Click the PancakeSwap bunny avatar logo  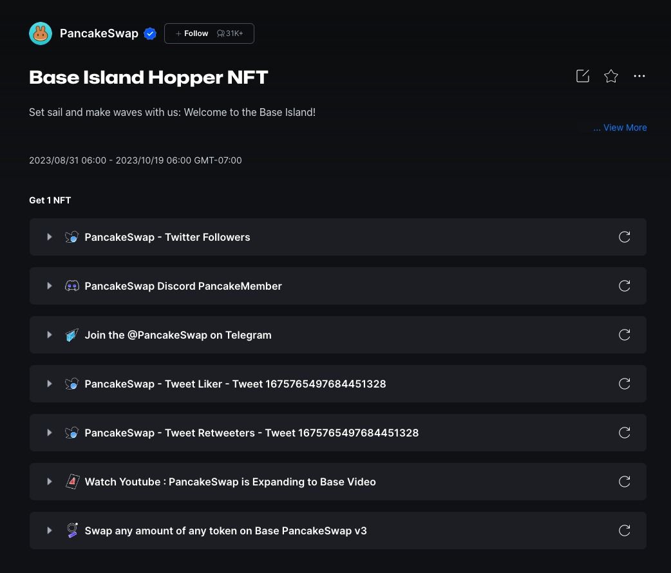click(41, 33)
